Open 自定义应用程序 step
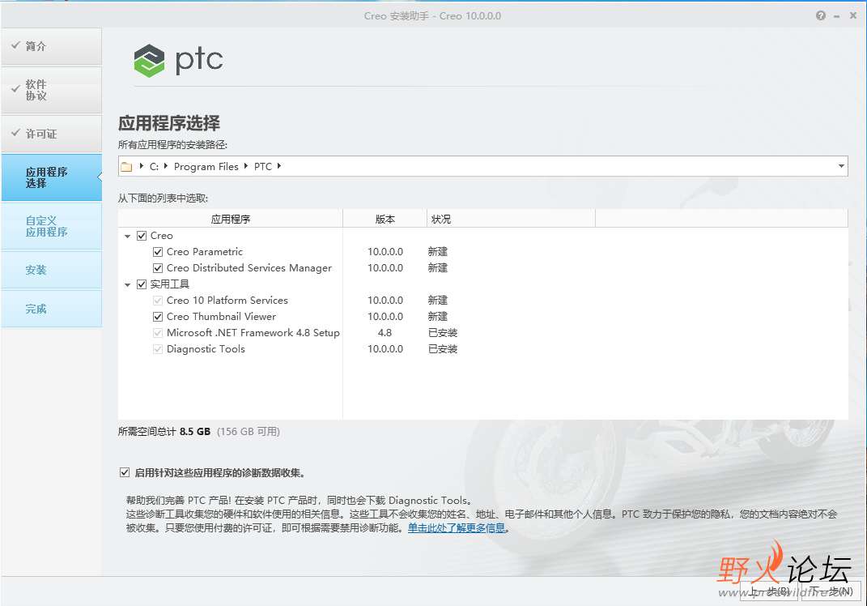The width and height of the screenshot is (867, 606). pyautogui.click(x=52, y=226)
